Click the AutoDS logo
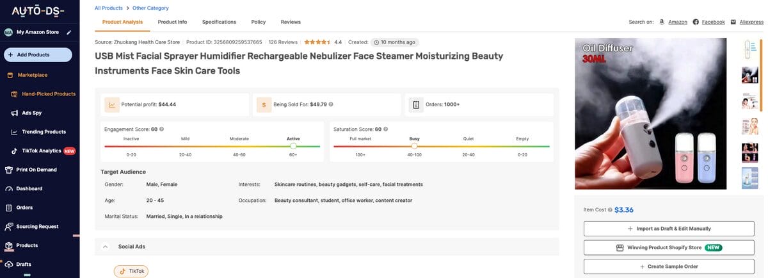 (38, 11)
